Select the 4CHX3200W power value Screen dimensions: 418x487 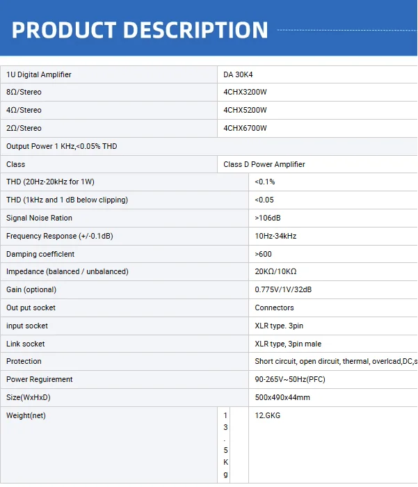click(x=245, y=93)
